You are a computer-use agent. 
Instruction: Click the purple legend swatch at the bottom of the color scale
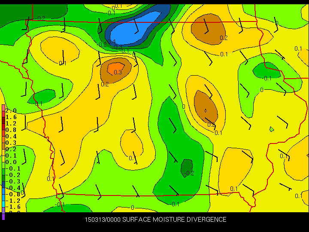3,217
